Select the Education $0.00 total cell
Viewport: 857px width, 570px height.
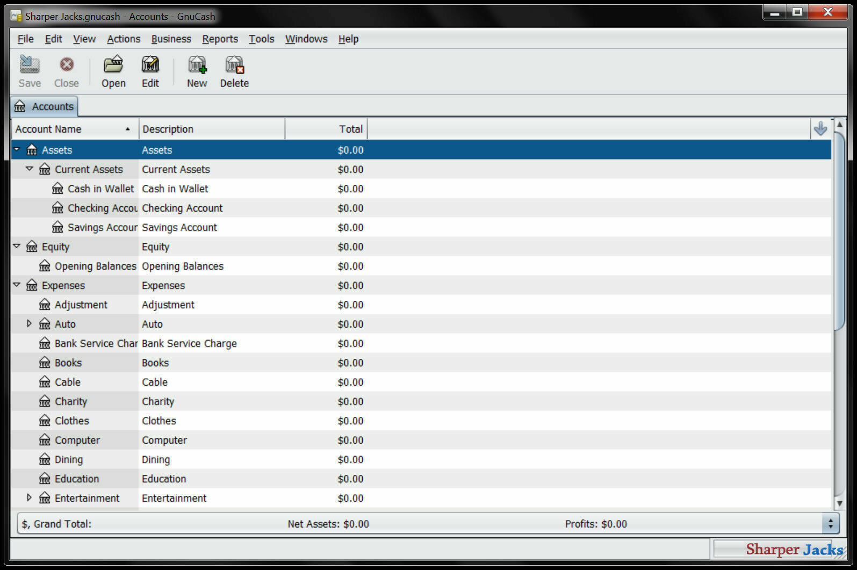click(x=350, y=479)
